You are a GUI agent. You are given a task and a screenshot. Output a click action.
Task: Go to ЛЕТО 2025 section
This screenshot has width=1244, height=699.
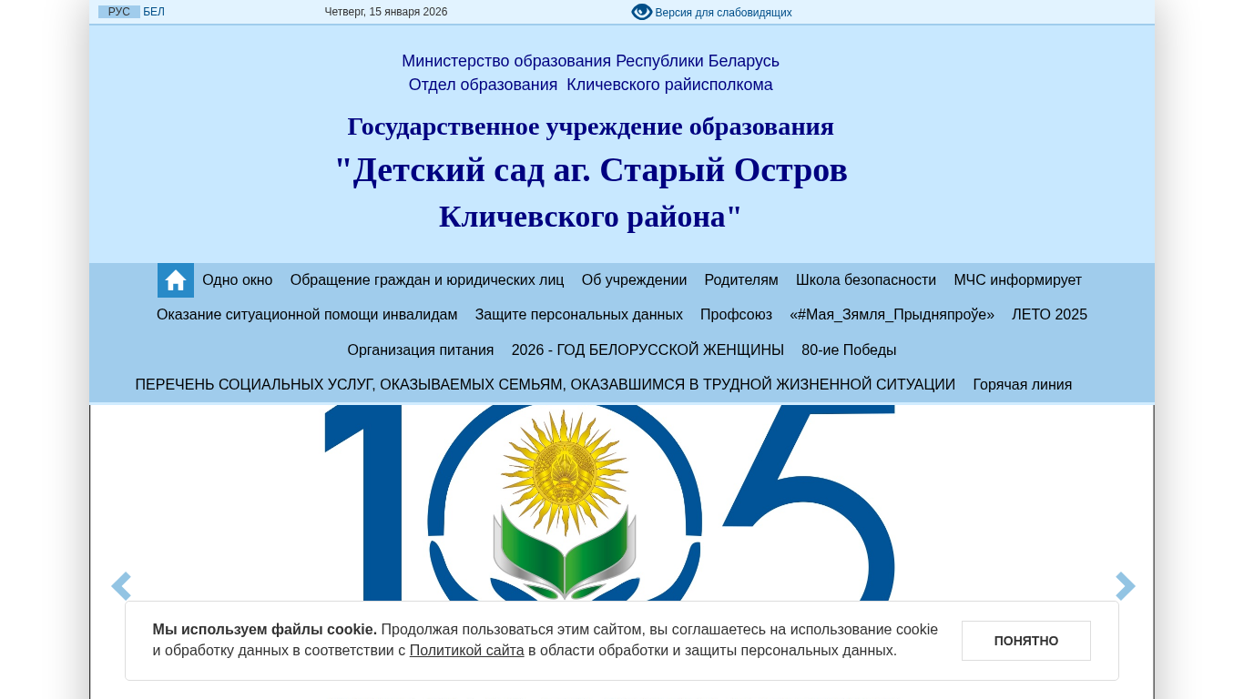1049,315
